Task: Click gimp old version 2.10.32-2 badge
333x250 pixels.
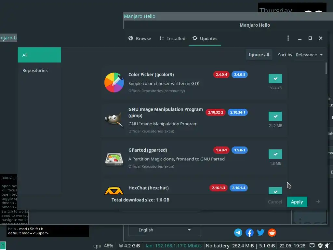Action: click(216, 112)
